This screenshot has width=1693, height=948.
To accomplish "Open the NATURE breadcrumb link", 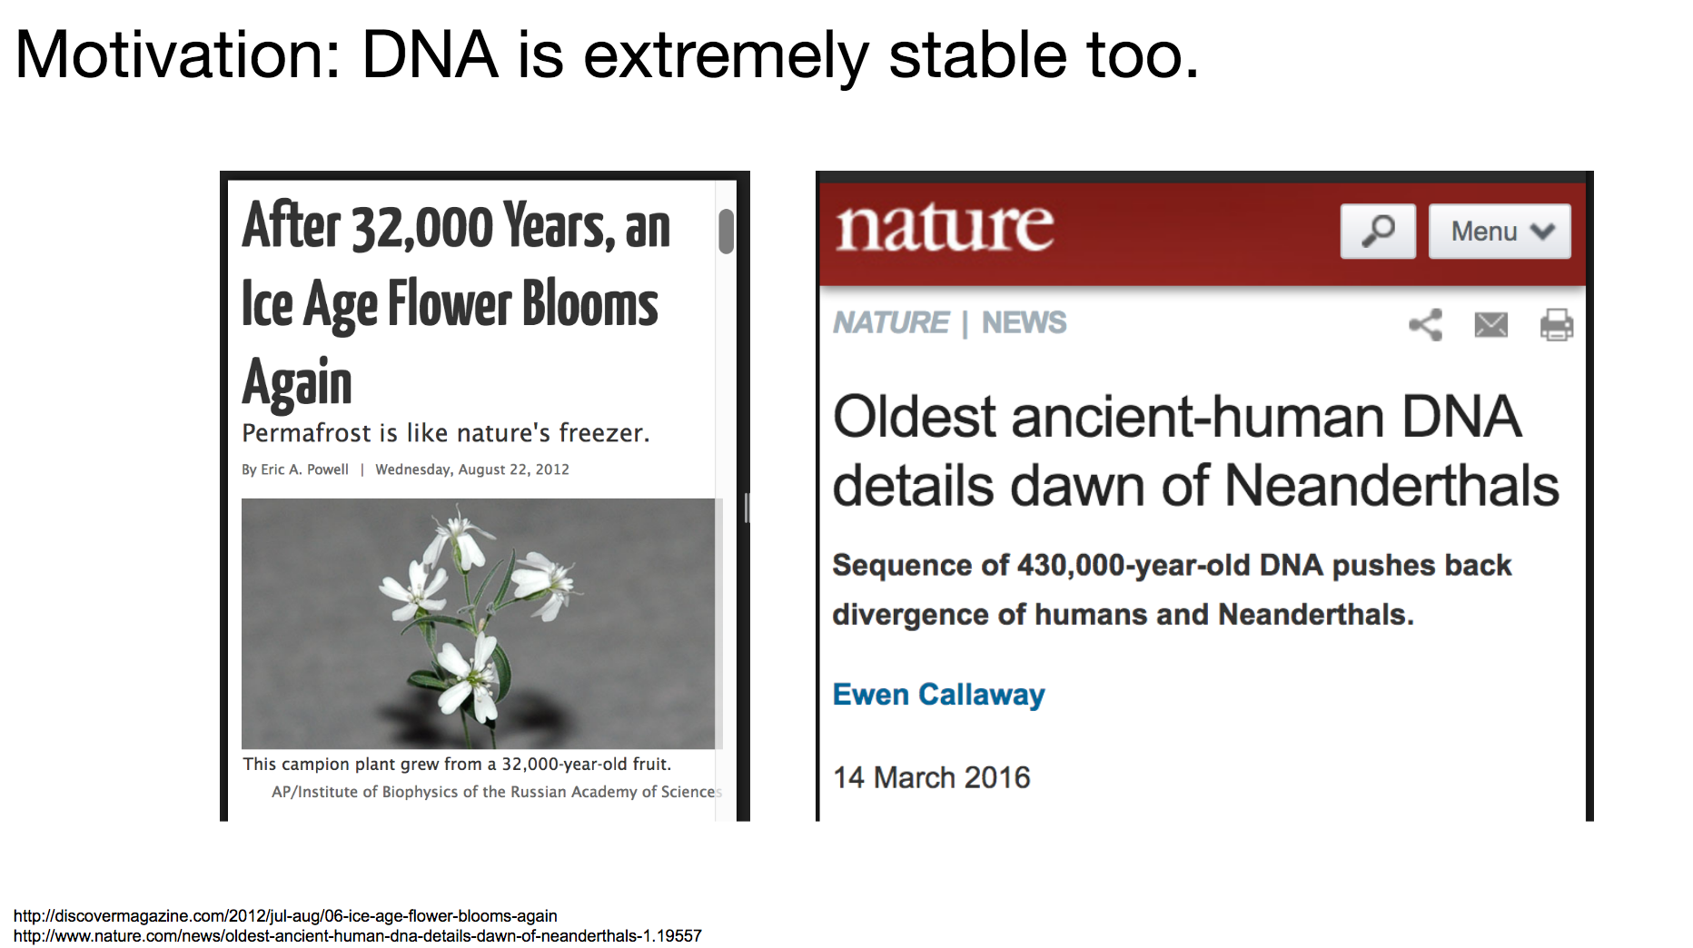I will coord(891,322).
